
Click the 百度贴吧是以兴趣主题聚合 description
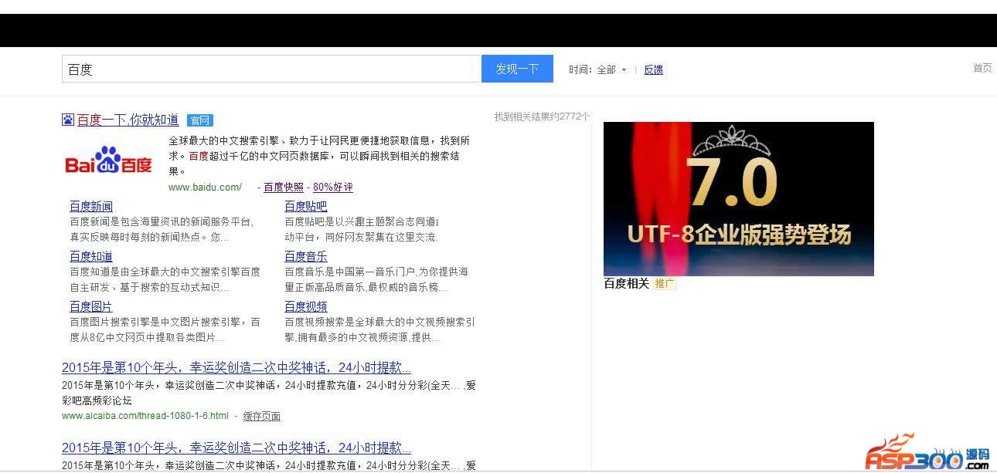(361, 229)
